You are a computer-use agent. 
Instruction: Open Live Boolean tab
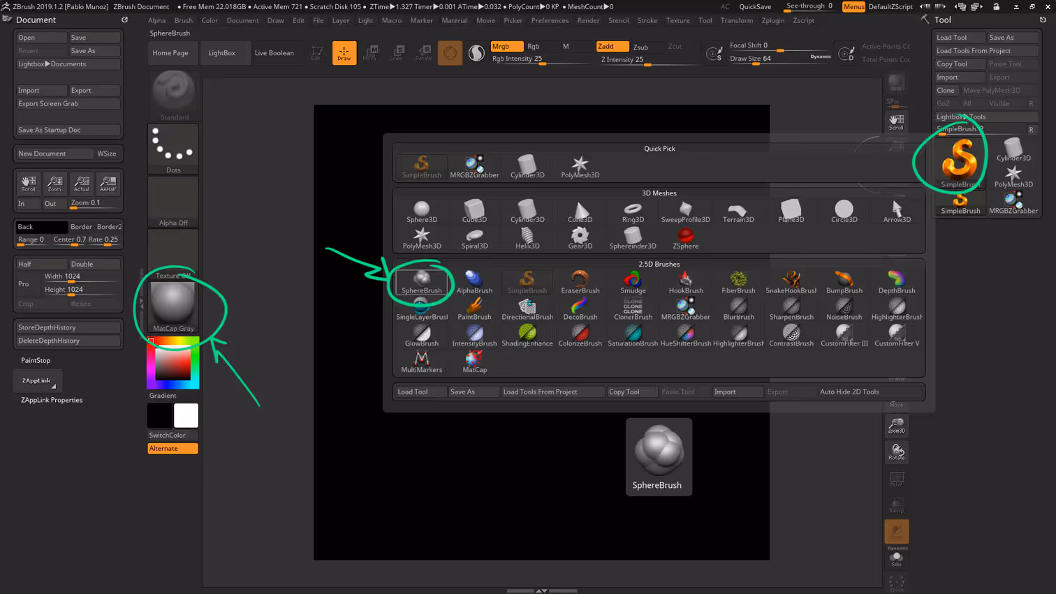tap(274, 53)
